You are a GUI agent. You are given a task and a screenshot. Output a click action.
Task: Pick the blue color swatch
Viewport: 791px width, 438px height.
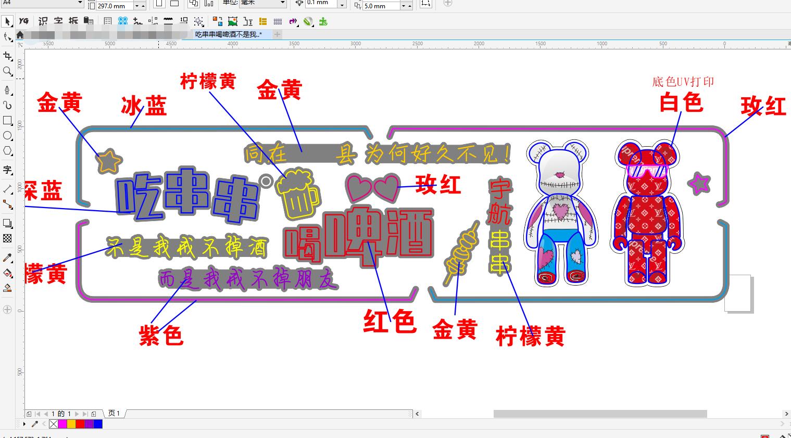pos(98,424)
